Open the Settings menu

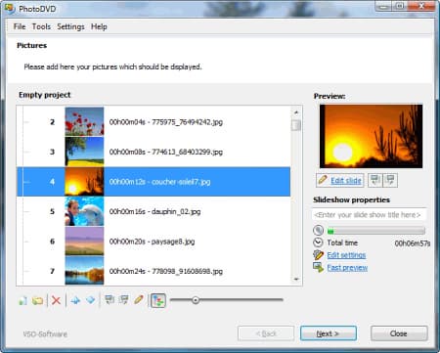coord(70,26)
